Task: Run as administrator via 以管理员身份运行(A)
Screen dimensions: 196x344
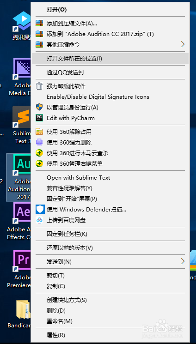Action: (110, 108)
